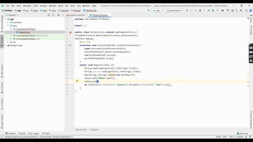Click the yellow intention light bulb

point(77,81)
